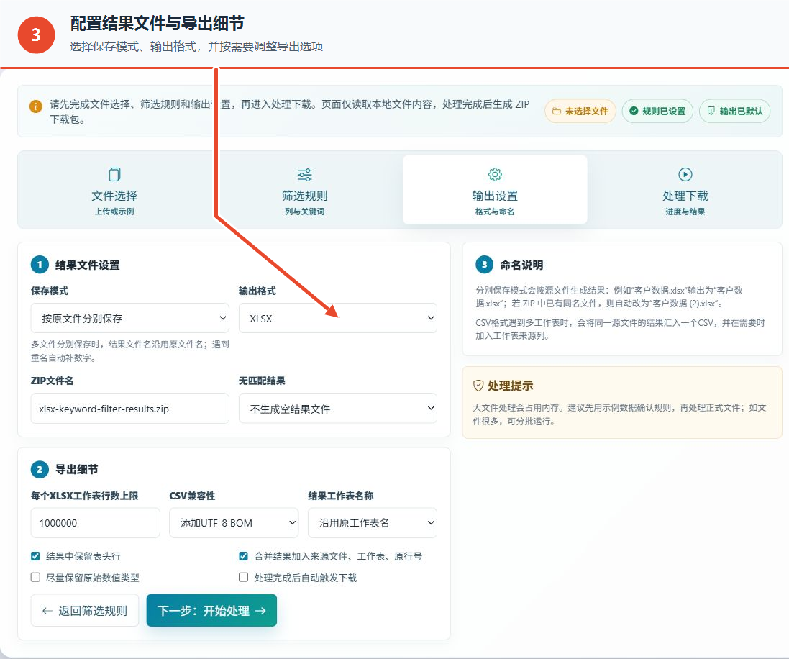
Task: Click the 处理提示 heading text
Action: coord(510,386)
